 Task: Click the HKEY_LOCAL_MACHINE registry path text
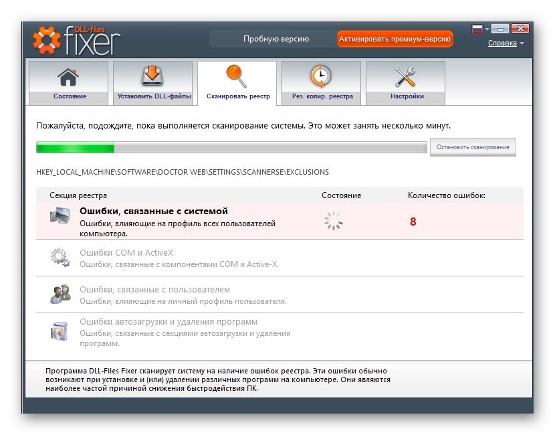click(183, 172)
